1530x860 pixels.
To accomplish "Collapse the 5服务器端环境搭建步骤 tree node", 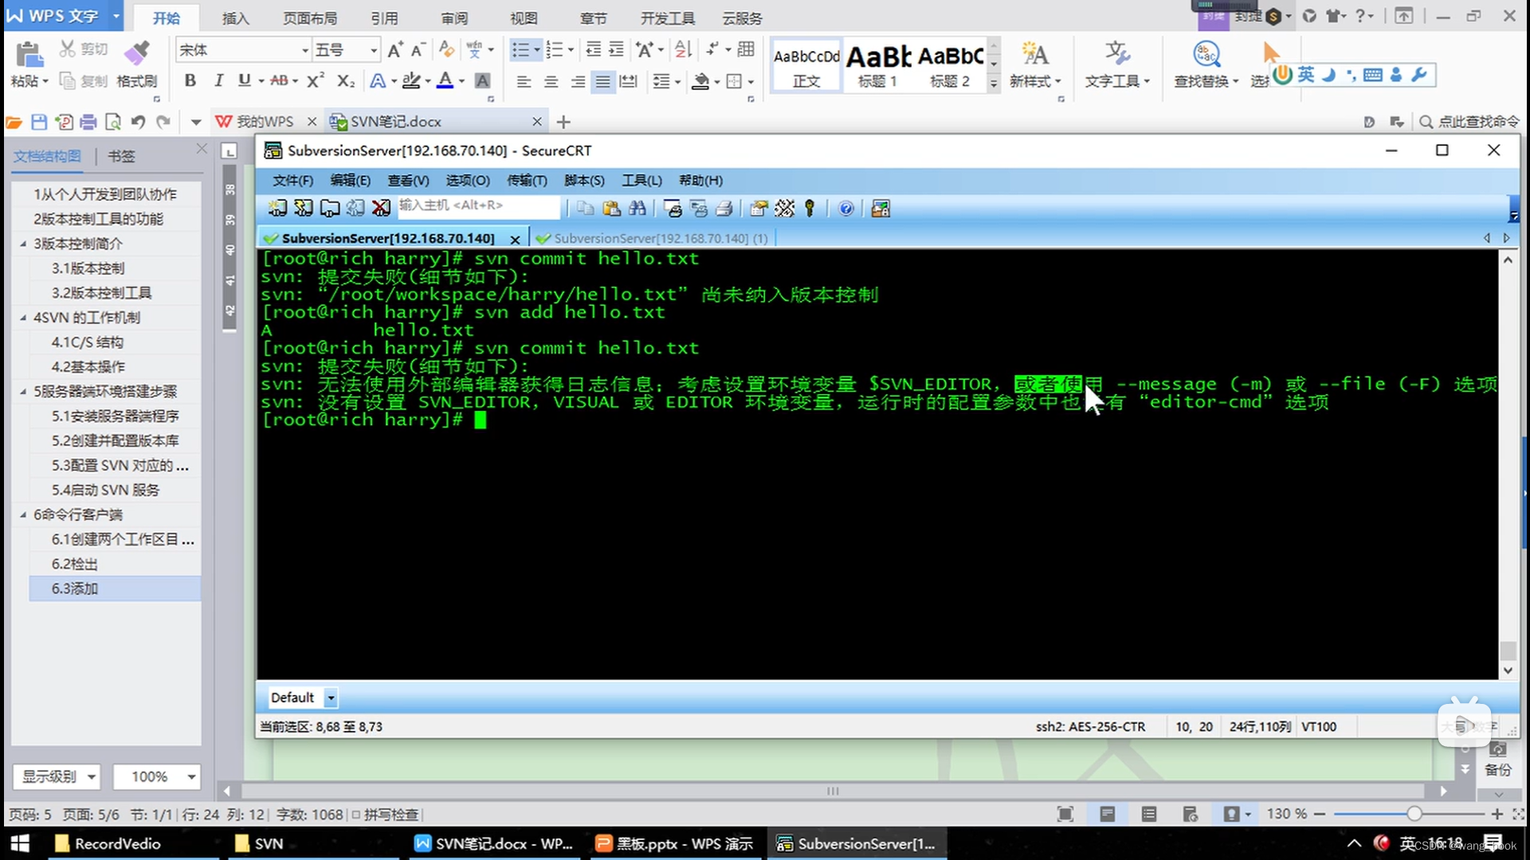I will 23,392.
